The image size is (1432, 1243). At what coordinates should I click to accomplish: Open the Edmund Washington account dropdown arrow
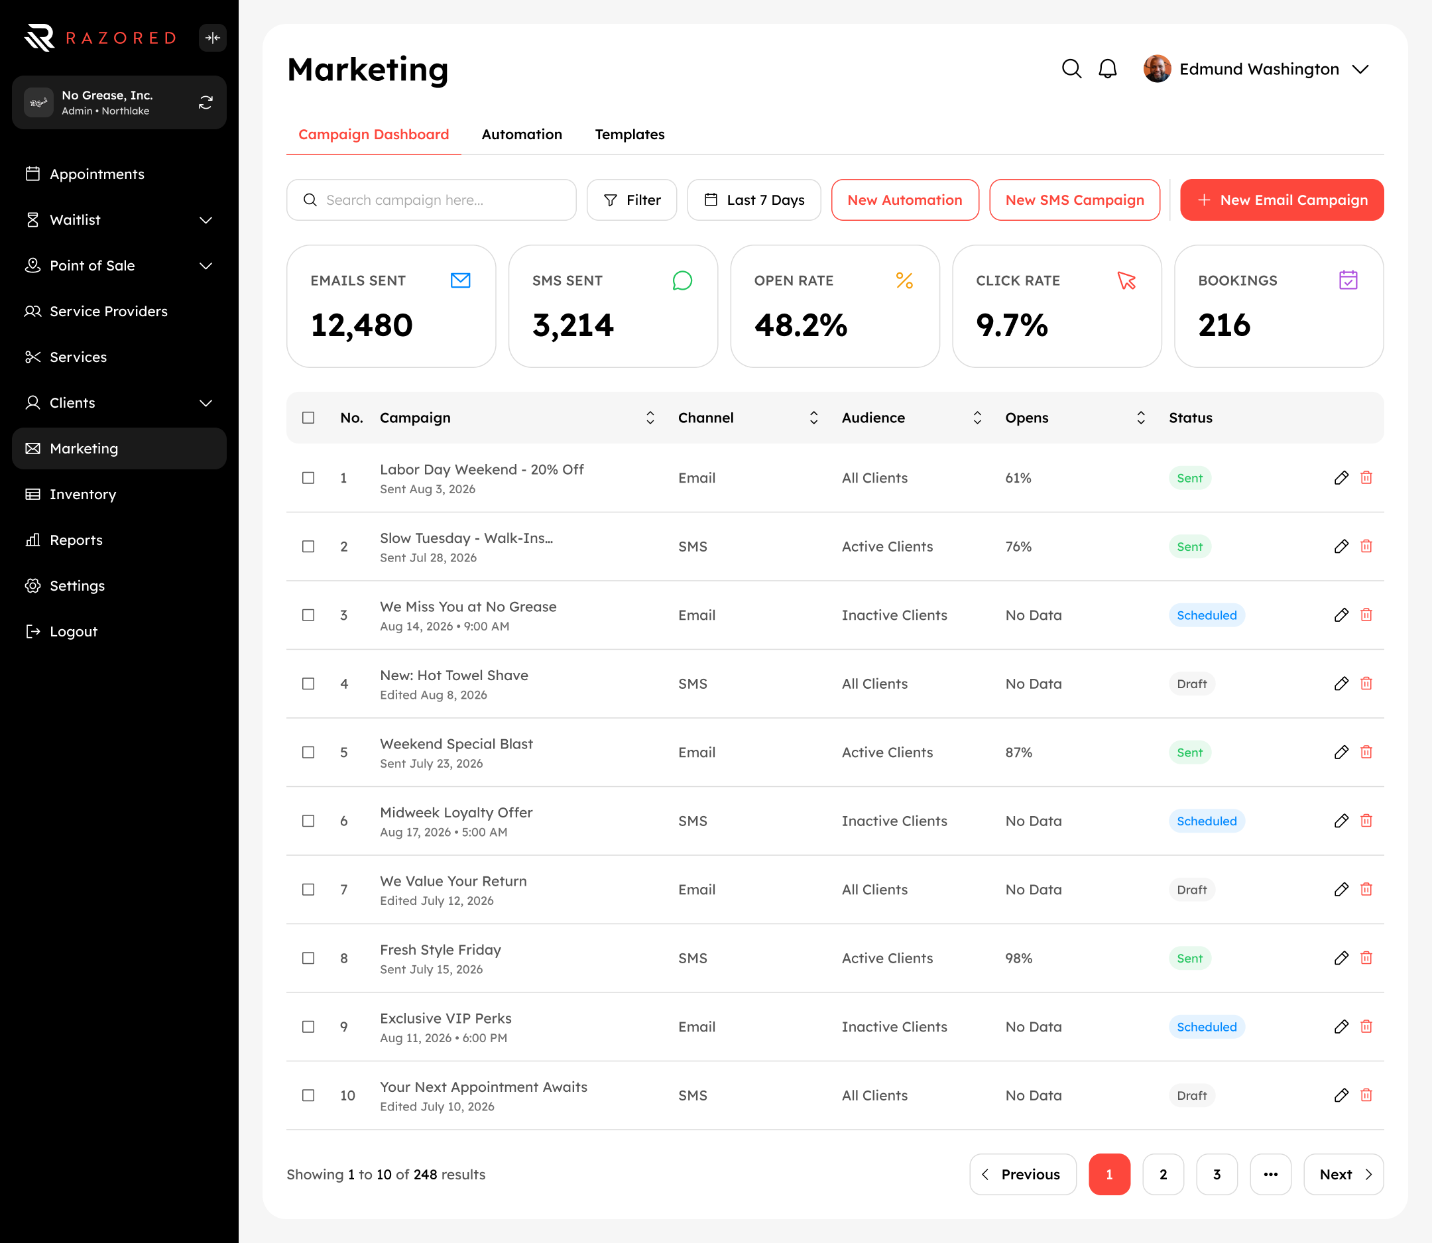click(1360, 70)
